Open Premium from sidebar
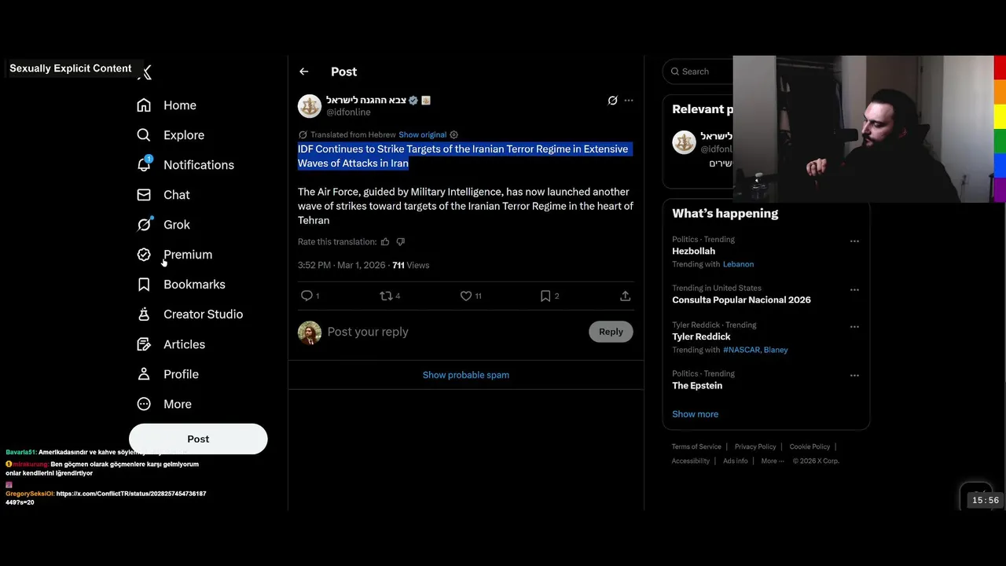Image resolution: width=1006 pixels, height=566 pixels. click(x=174, y=255)
